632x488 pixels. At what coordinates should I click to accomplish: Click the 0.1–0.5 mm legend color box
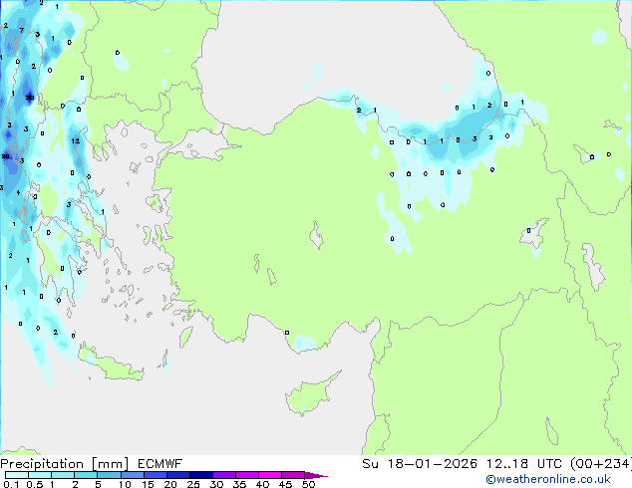(x=17, y=475)
